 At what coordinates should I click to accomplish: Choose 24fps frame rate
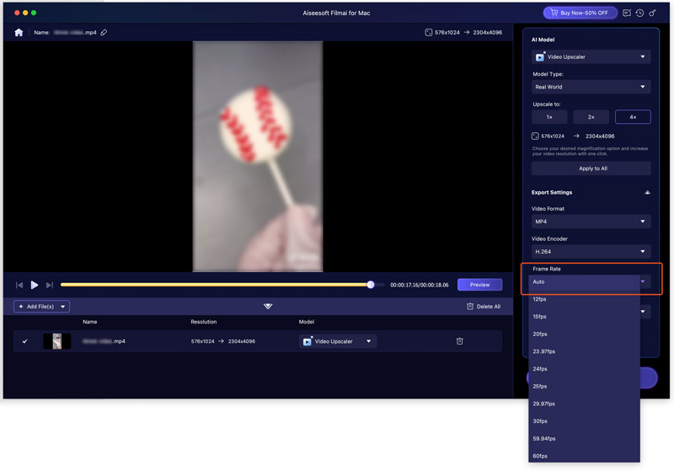(584, 369)
